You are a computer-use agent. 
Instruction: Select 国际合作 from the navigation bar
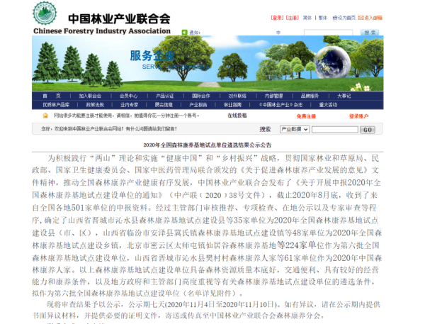click(x=201, y=96)
